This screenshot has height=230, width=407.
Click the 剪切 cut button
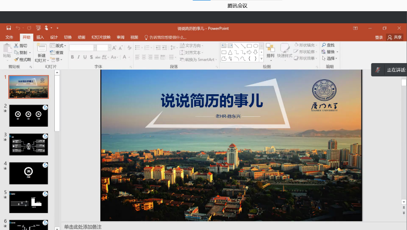pyautogui.click(x=20, y=46)
